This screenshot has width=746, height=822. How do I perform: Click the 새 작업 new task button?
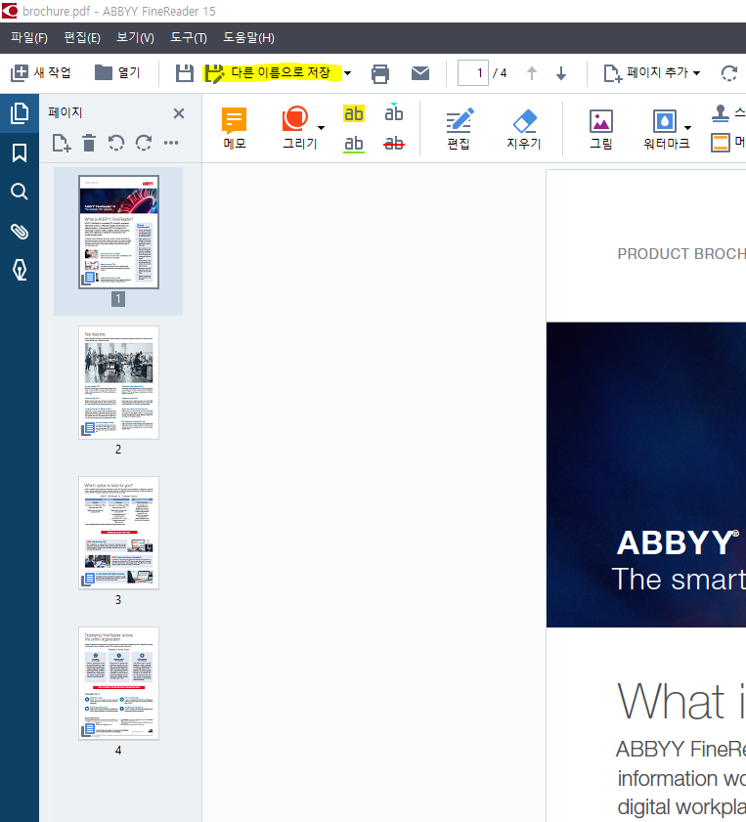click(x=41, y=73)
